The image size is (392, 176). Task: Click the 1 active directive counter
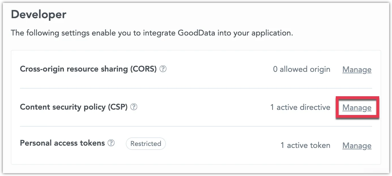coord(300,107)
